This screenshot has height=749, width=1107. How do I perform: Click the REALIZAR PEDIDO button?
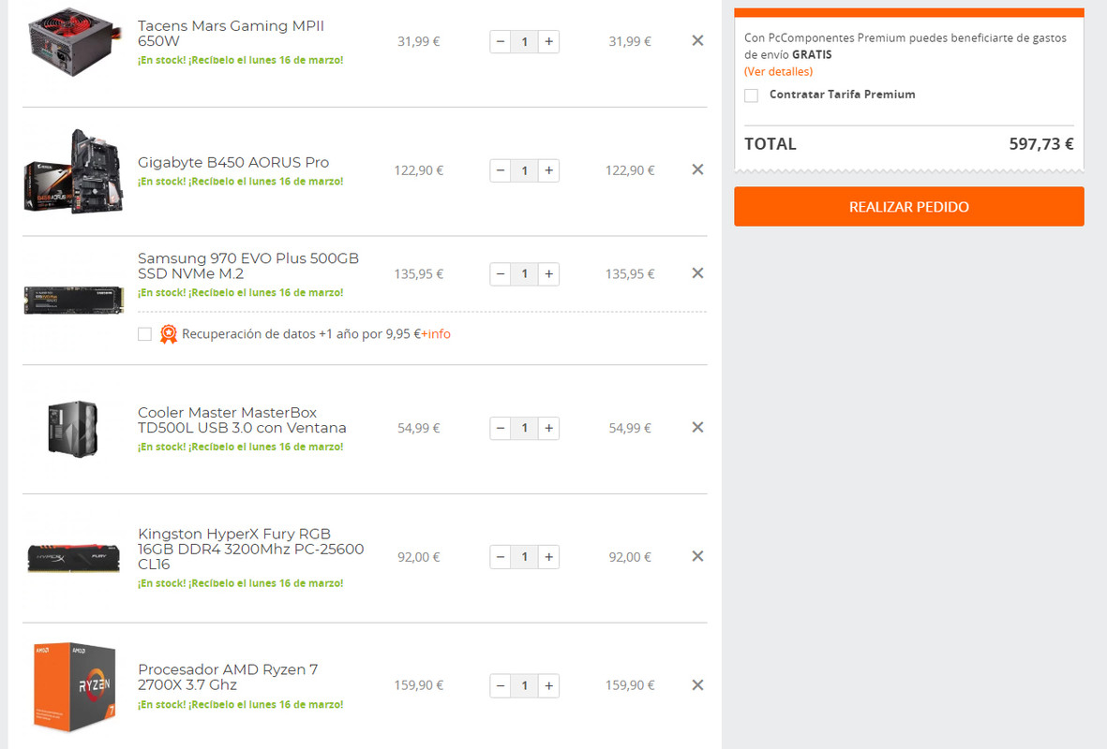click(x=908, y=207)
